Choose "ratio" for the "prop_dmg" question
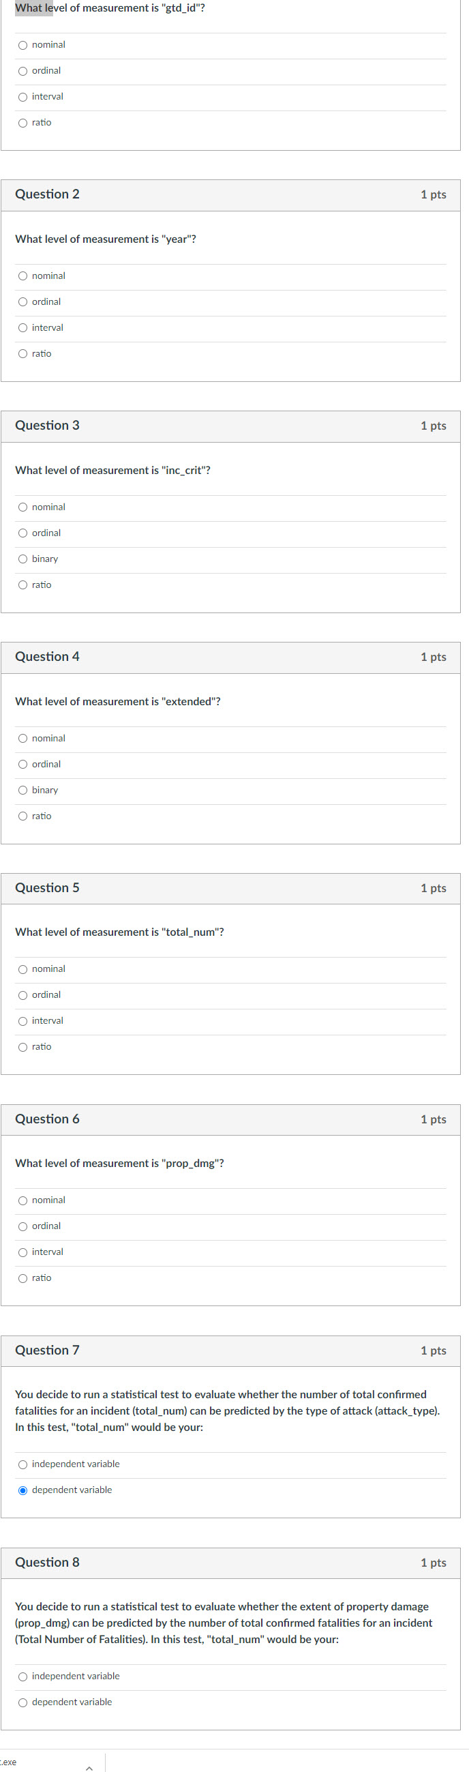The height and width of the screenshot is (1772, 469). (22, 1278)
